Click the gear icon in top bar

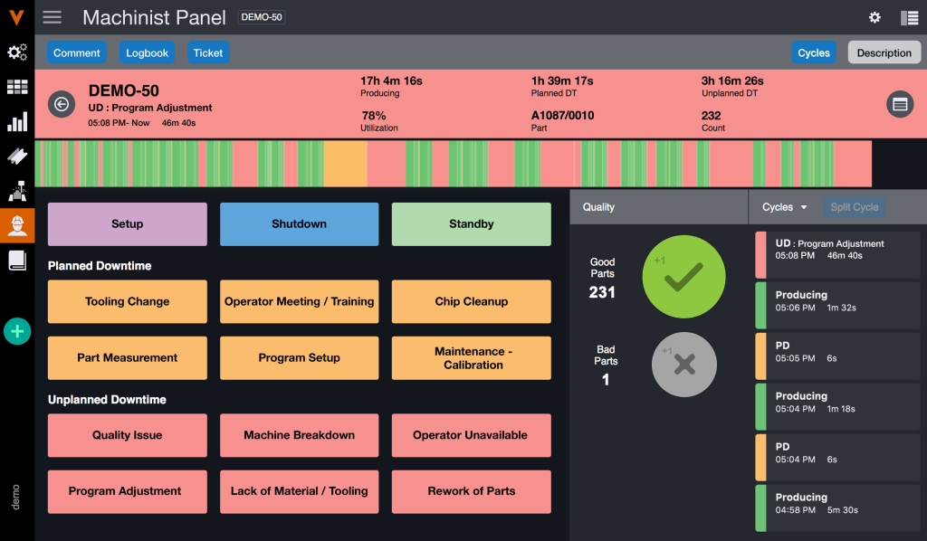click(874, 17)
